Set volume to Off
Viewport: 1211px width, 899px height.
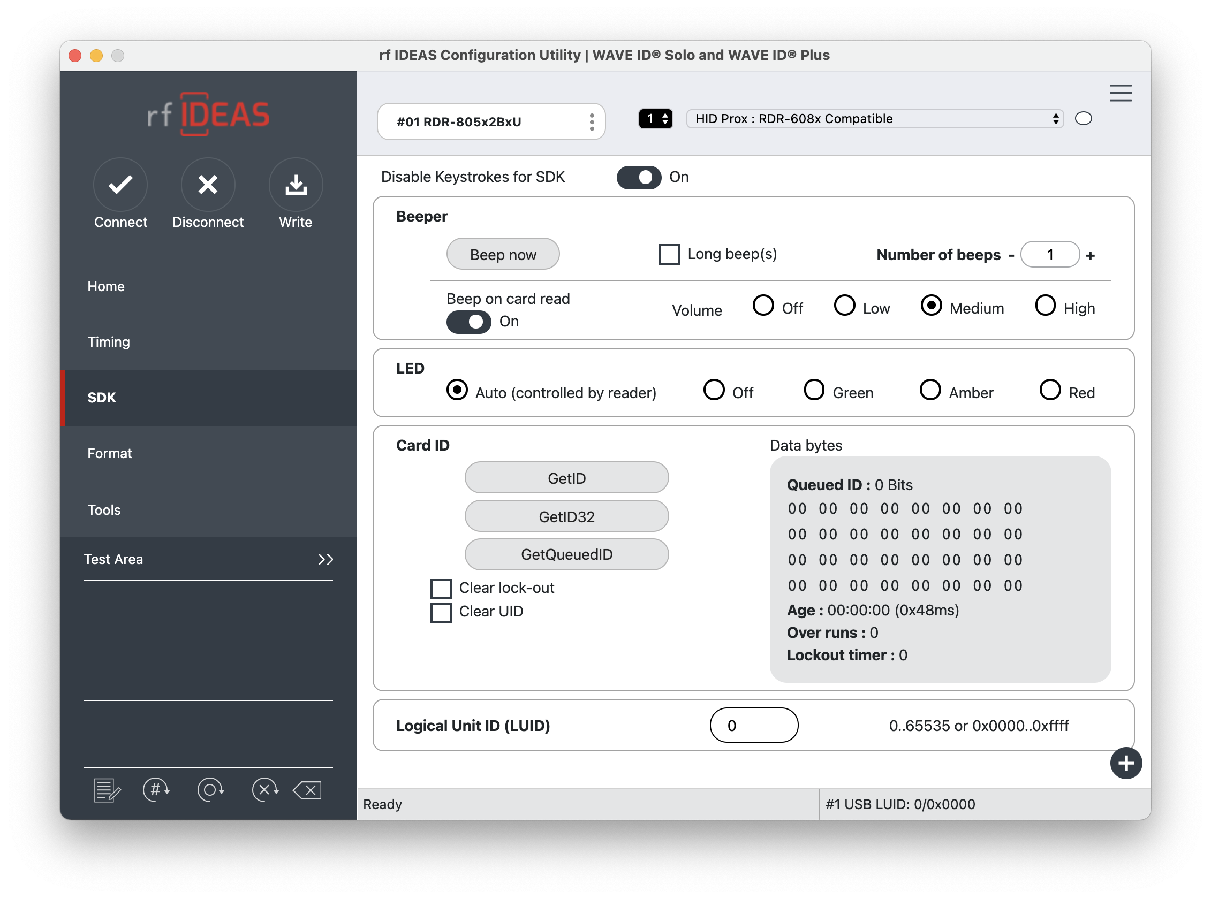763,306
